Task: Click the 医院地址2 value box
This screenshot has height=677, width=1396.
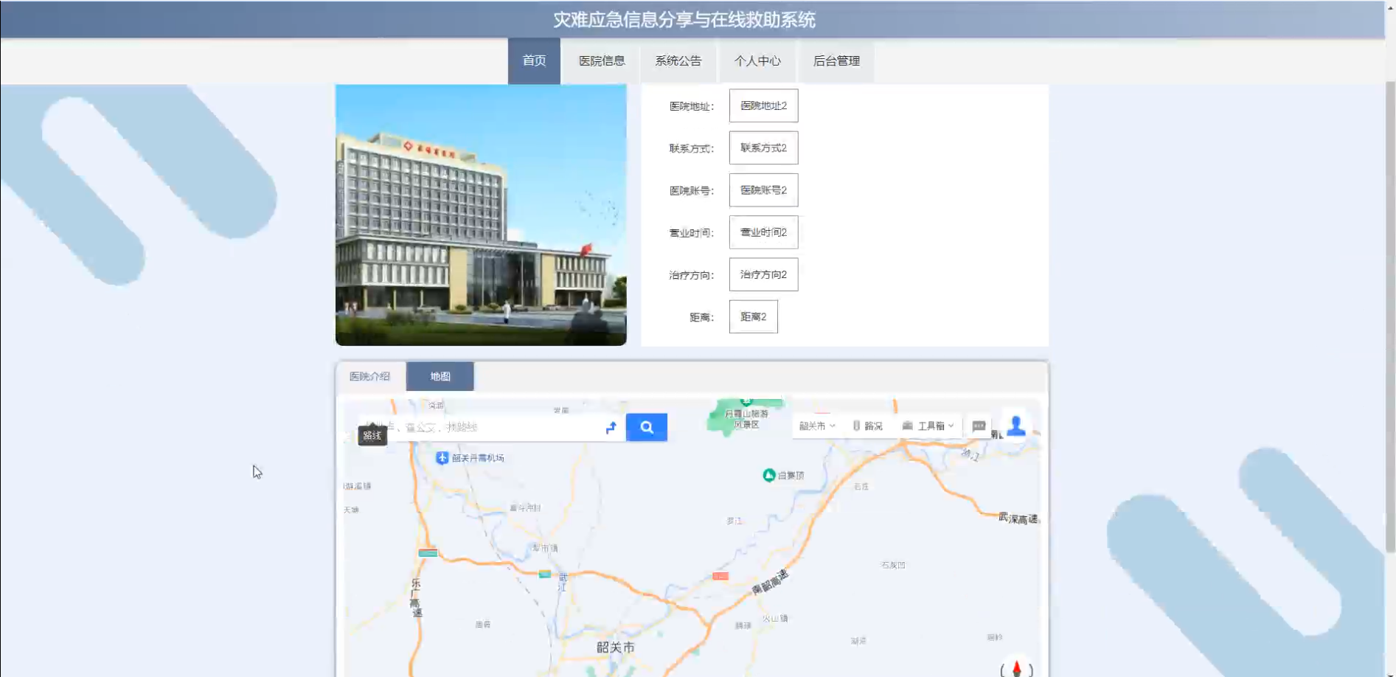Action: (x=763, y=105)
